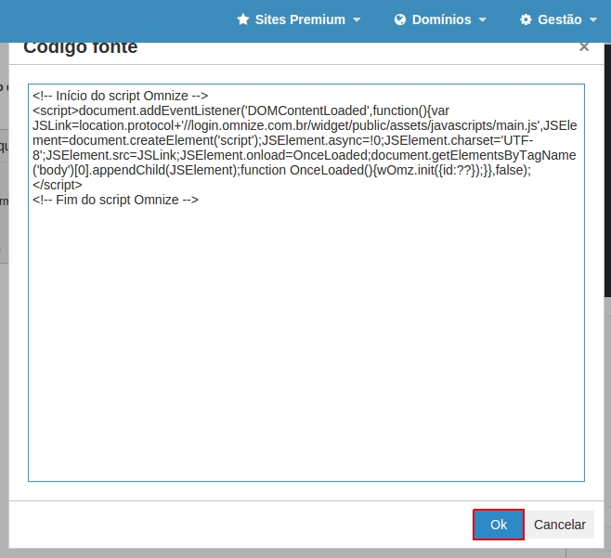Screen dimensions: 611x558
Task: Expand the Sites Premium dropdown arrow
Action: coord(357,19)
